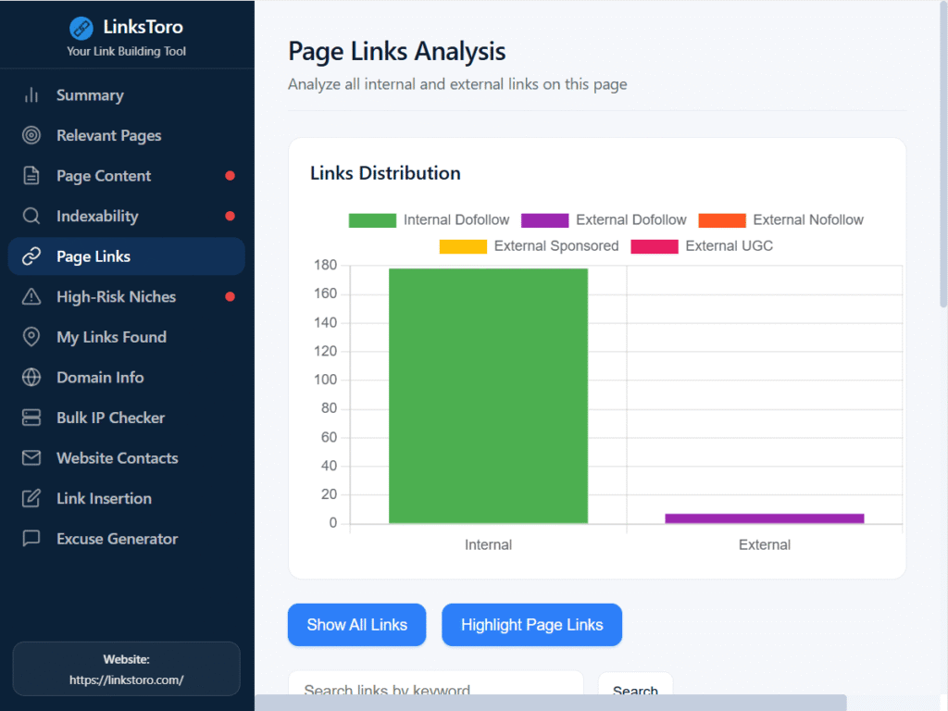Click the Relevant Pages target icon
Viewport: 948px width, 711px height.
click(31, 135)
